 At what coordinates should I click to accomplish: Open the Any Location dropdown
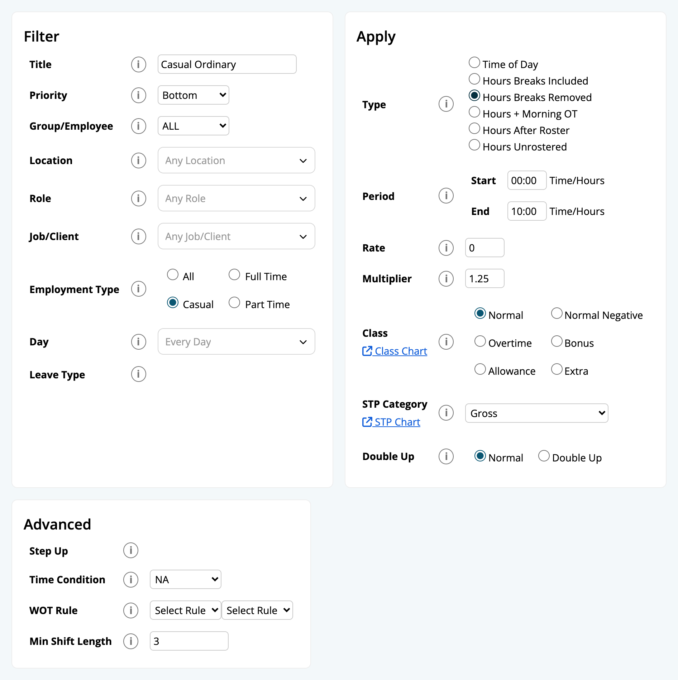coord(237,161)
